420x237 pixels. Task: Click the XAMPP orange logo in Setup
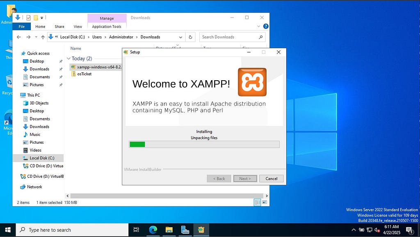tap(252, 82)
